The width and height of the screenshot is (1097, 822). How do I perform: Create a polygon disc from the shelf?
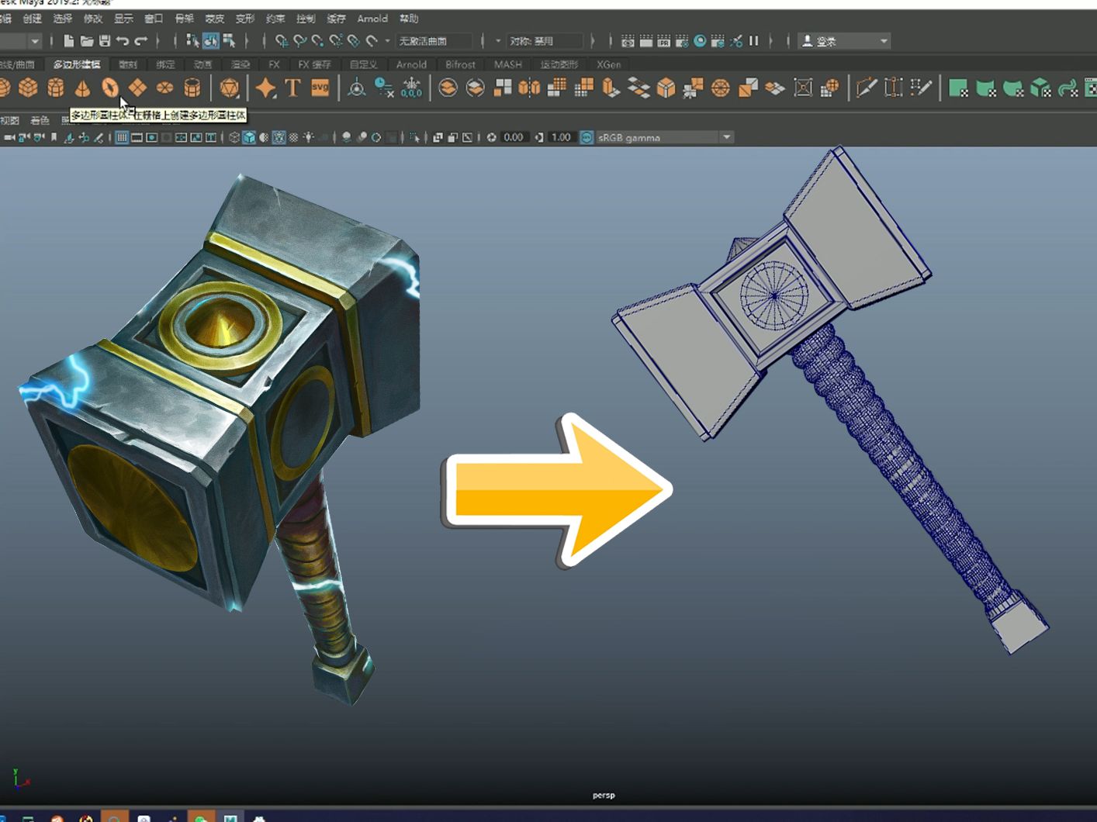click(x=164, y=88)
